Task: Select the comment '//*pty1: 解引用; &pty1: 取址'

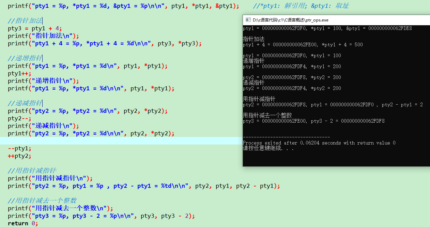Action: click(x=301, y=6)
